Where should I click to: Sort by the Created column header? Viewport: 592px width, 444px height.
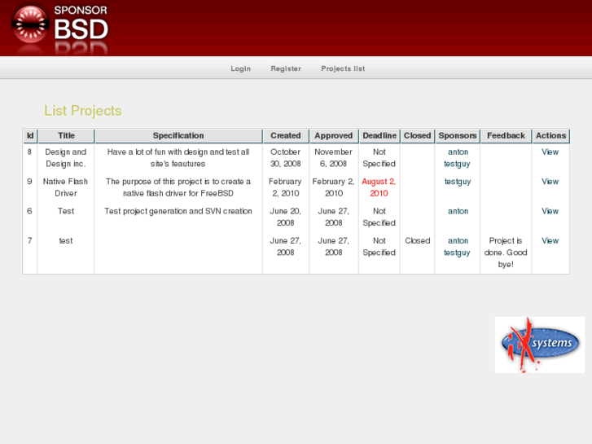pos(286,136)
